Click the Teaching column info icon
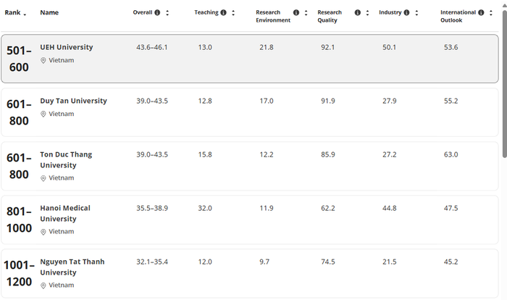 coord(223,13)
